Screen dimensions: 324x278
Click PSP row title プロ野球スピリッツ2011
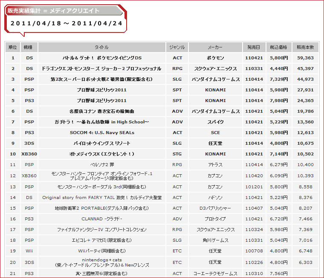(101, 90)
